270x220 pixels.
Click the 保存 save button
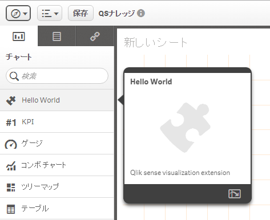click(80, 13)
